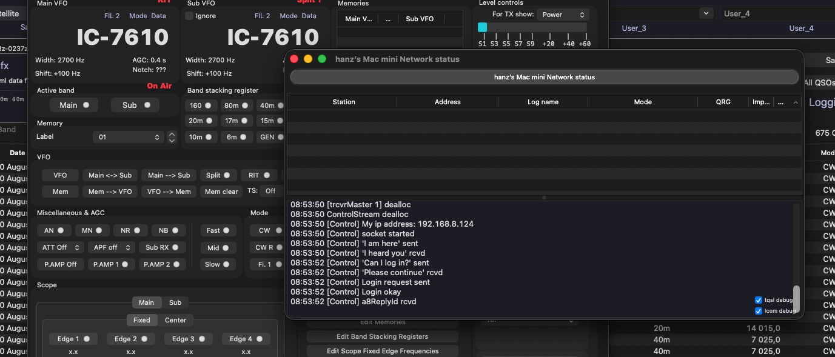Screen dimensions: 835x357
Task: Open the Memory Label 01 dropdown
Action: click(x=128, y=137)
